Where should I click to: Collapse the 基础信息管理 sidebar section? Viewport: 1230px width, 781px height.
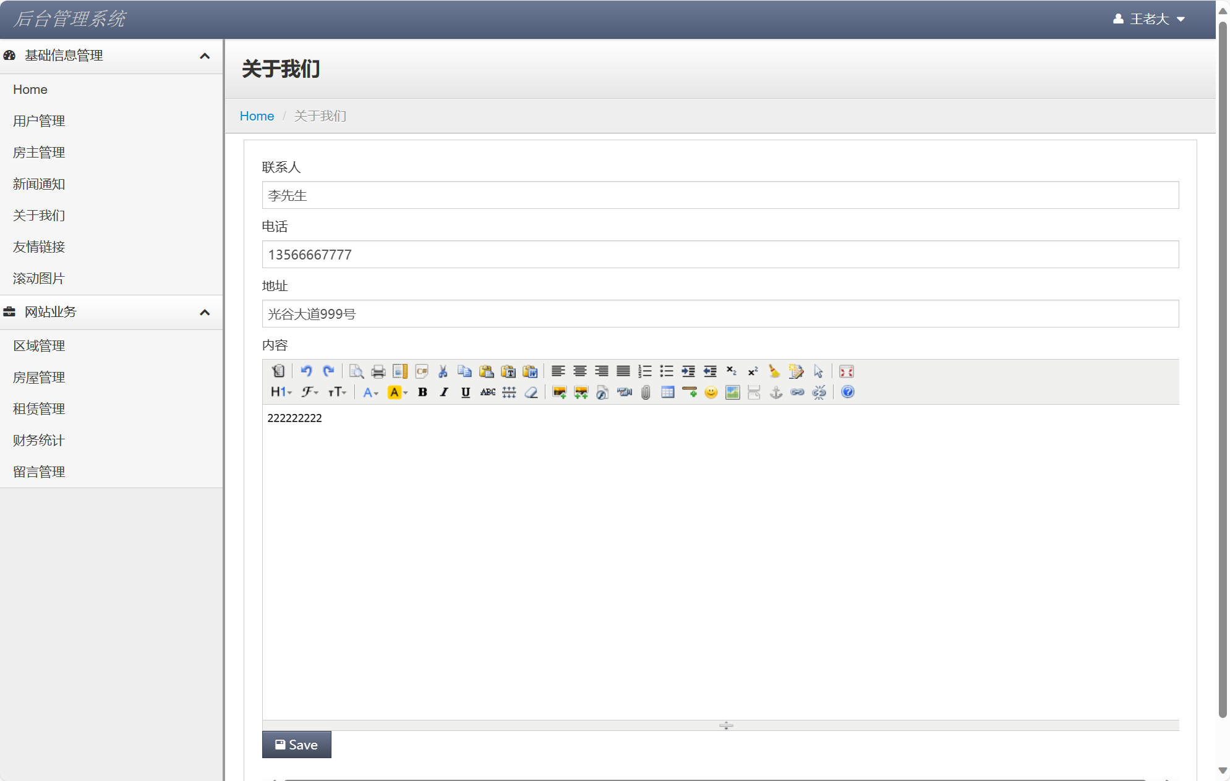coord(205,56)
